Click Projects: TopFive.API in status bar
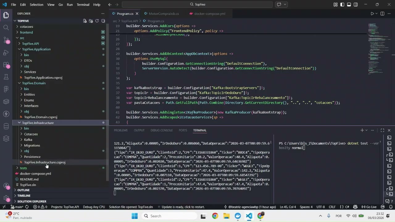 point(65,207)
